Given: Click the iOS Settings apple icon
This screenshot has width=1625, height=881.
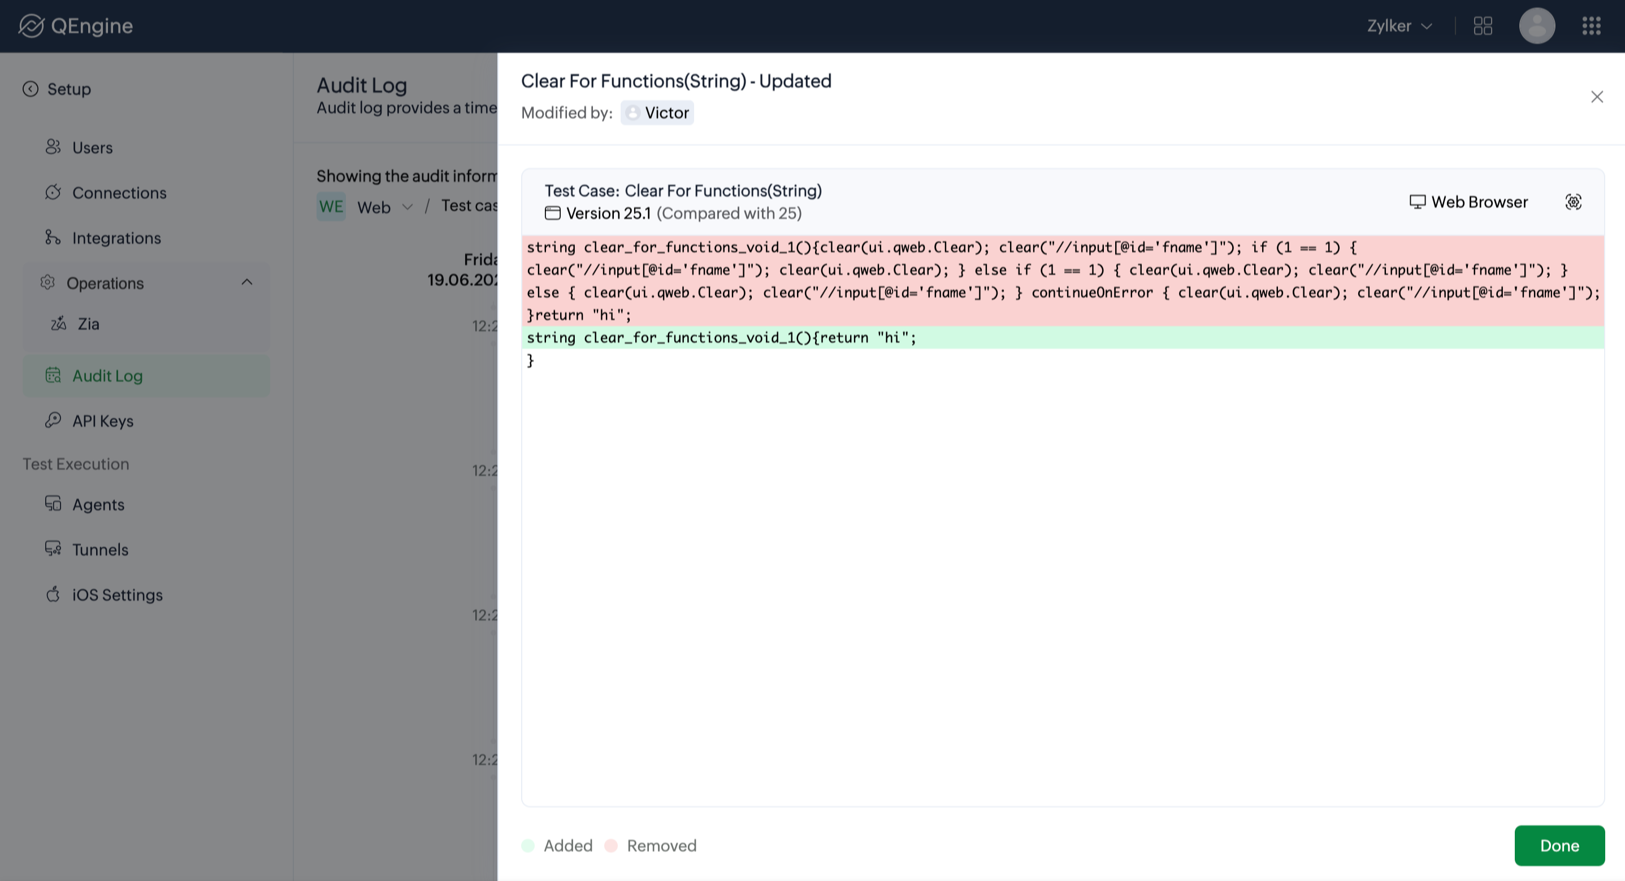Looking at the screenshot, I should (x=53, y=594).
